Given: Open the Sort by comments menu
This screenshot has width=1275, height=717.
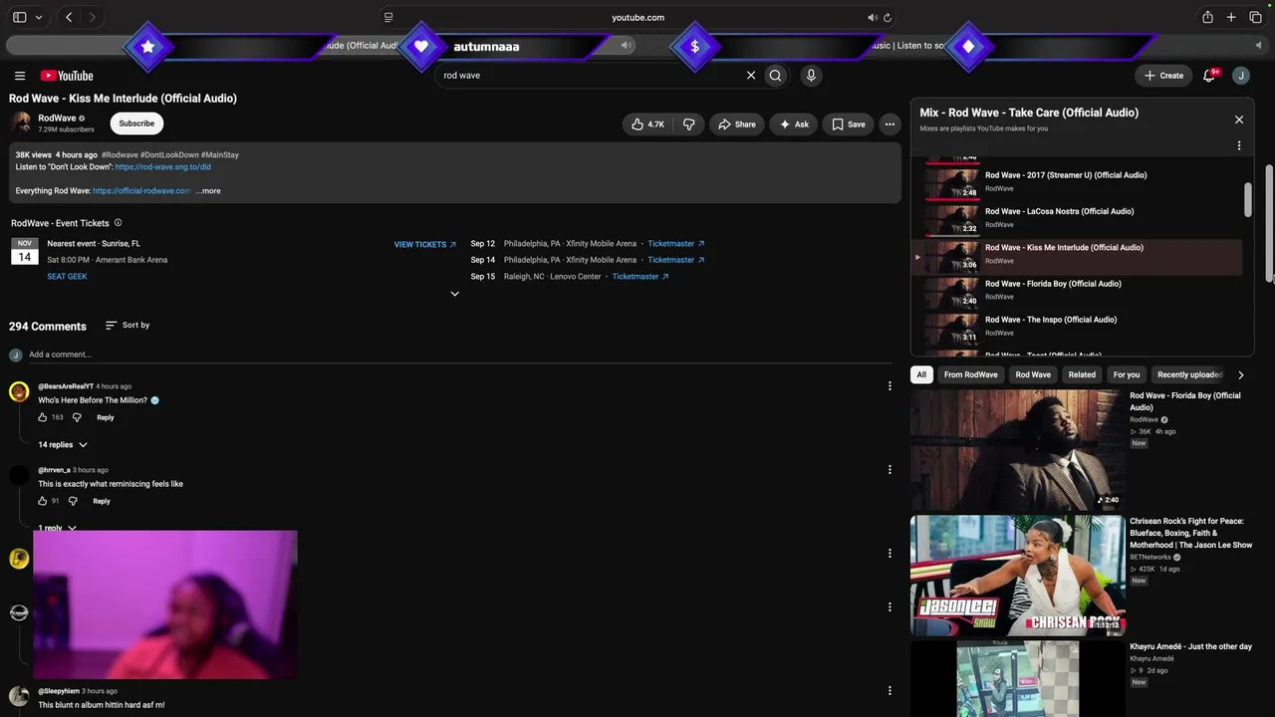Looking at the screenshot, I should (x=127, y=326).
